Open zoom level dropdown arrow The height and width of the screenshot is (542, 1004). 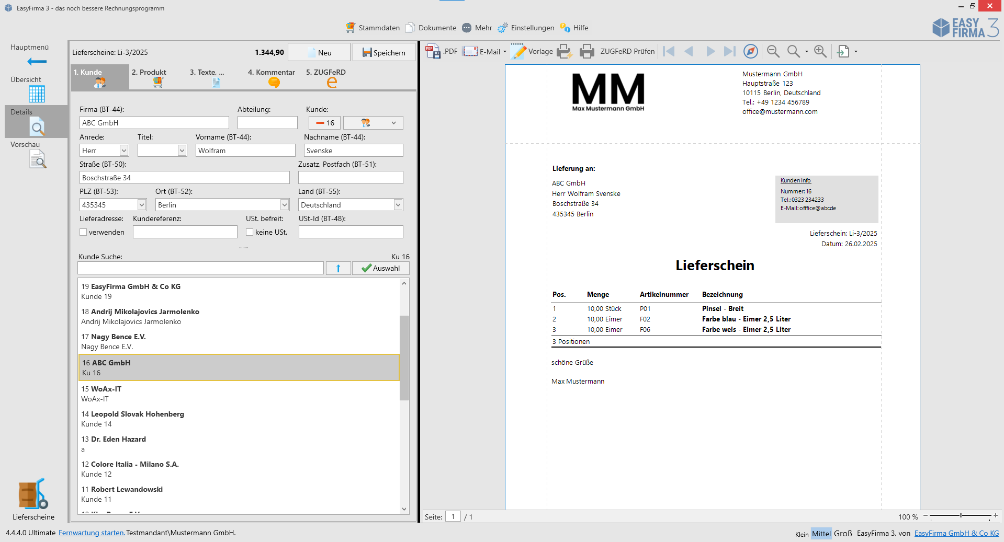pos(806,52)
